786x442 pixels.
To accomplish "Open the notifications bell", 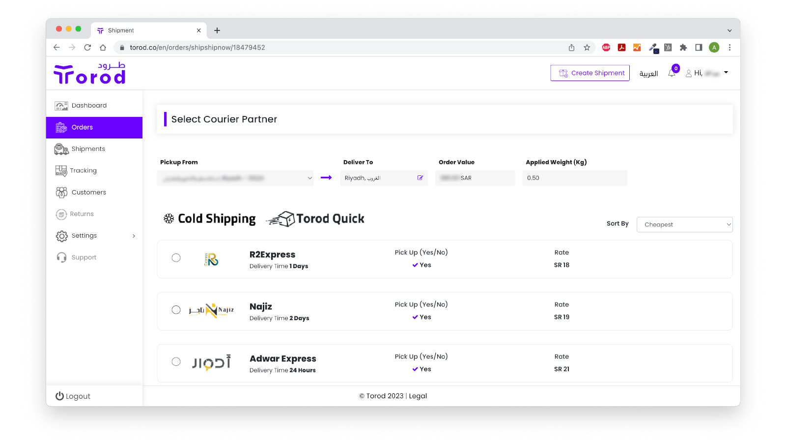I will tap(672, 73).
